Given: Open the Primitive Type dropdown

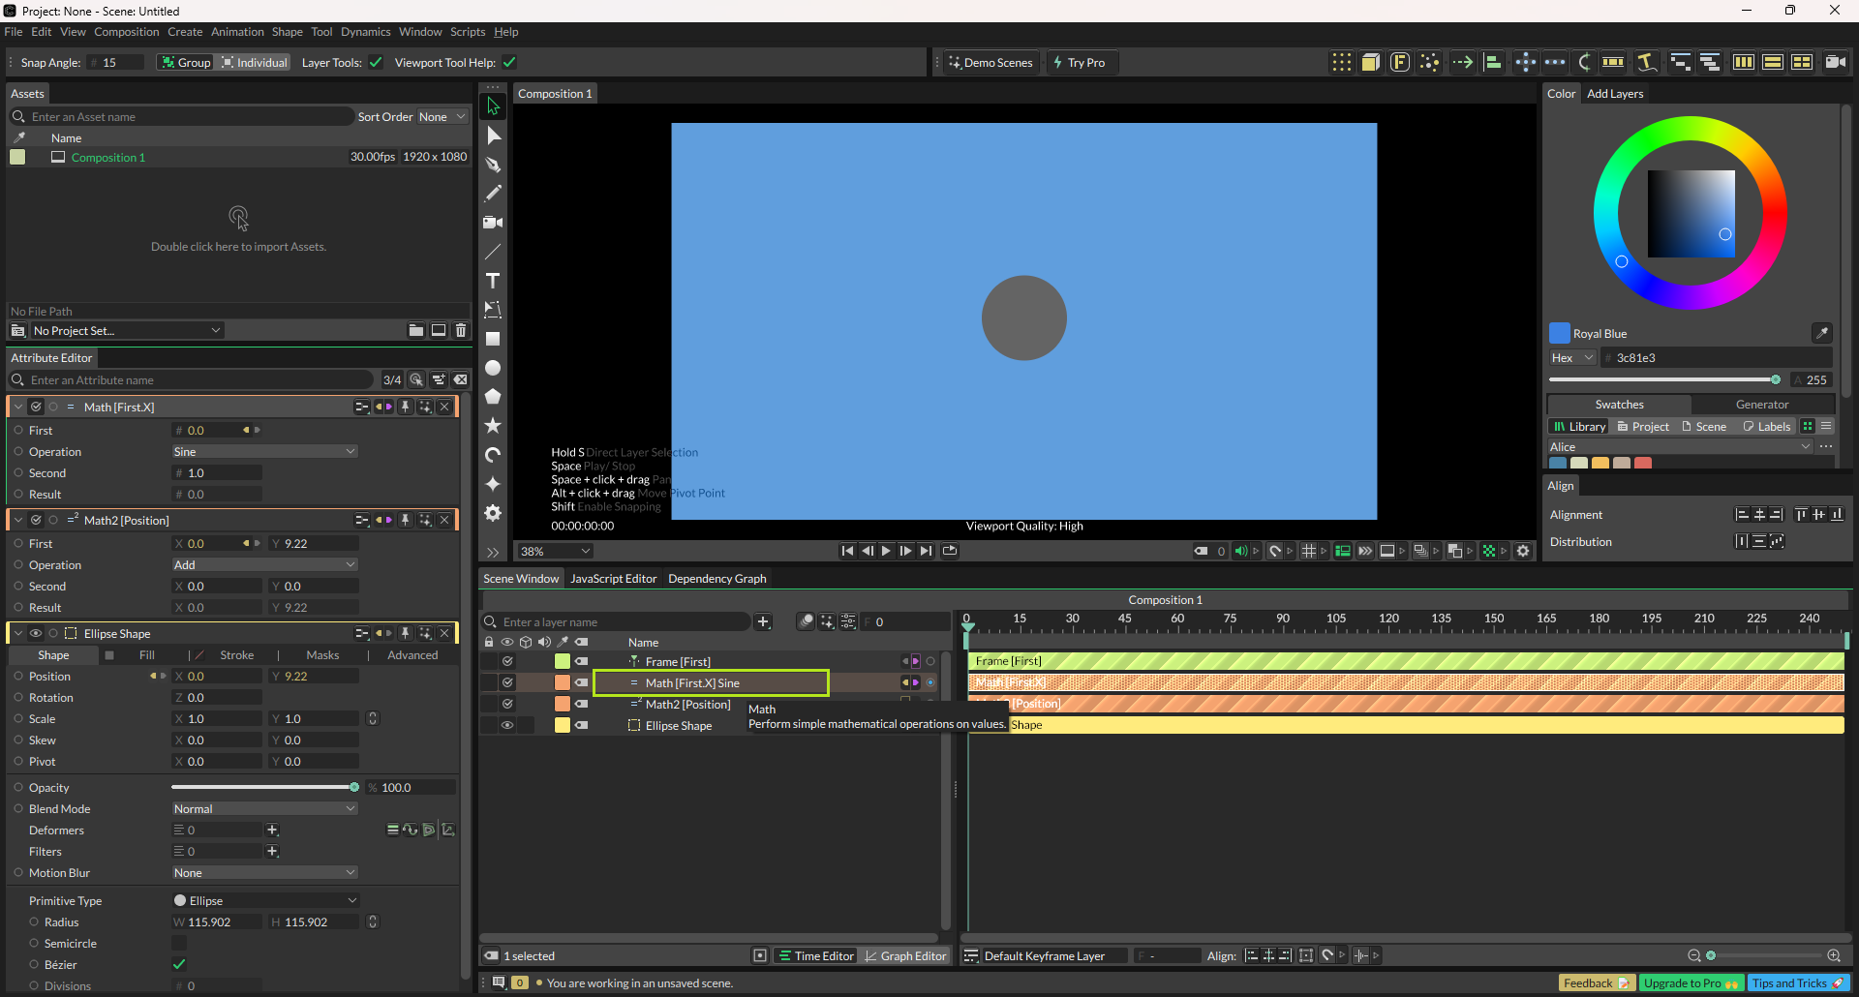Looking at the screenshot, I should [x=264, y=901].
